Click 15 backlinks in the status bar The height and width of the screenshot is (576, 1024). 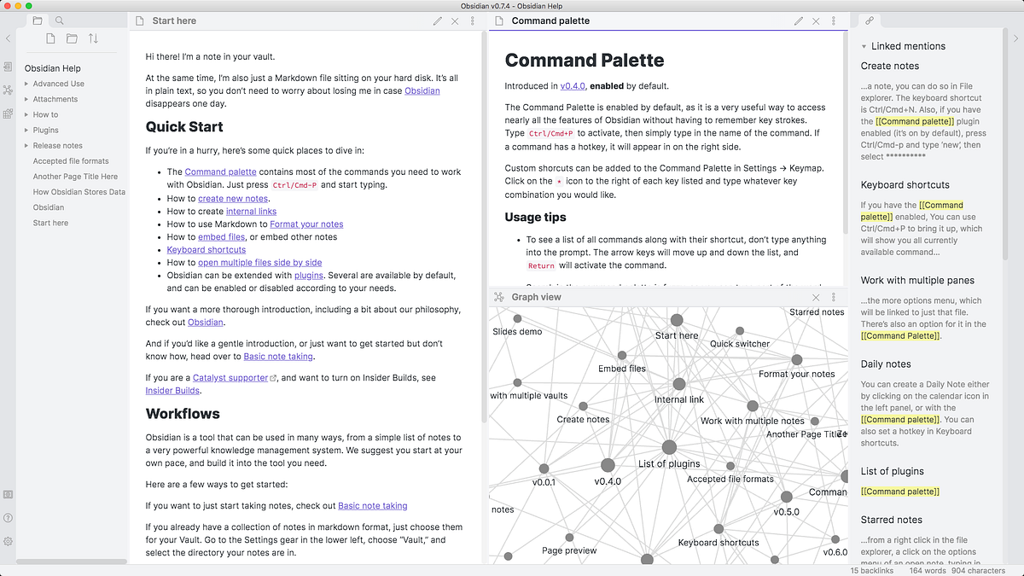point(871,570)
